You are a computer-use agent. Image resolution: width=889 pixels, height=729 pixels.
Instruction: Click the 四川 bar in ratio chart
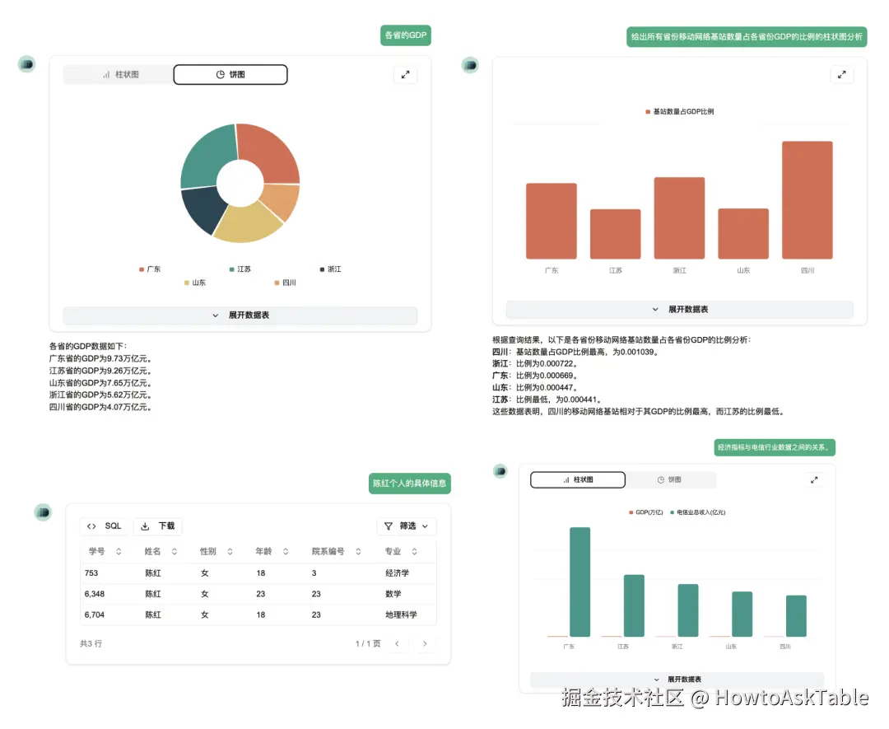click(x=807, y=200)
